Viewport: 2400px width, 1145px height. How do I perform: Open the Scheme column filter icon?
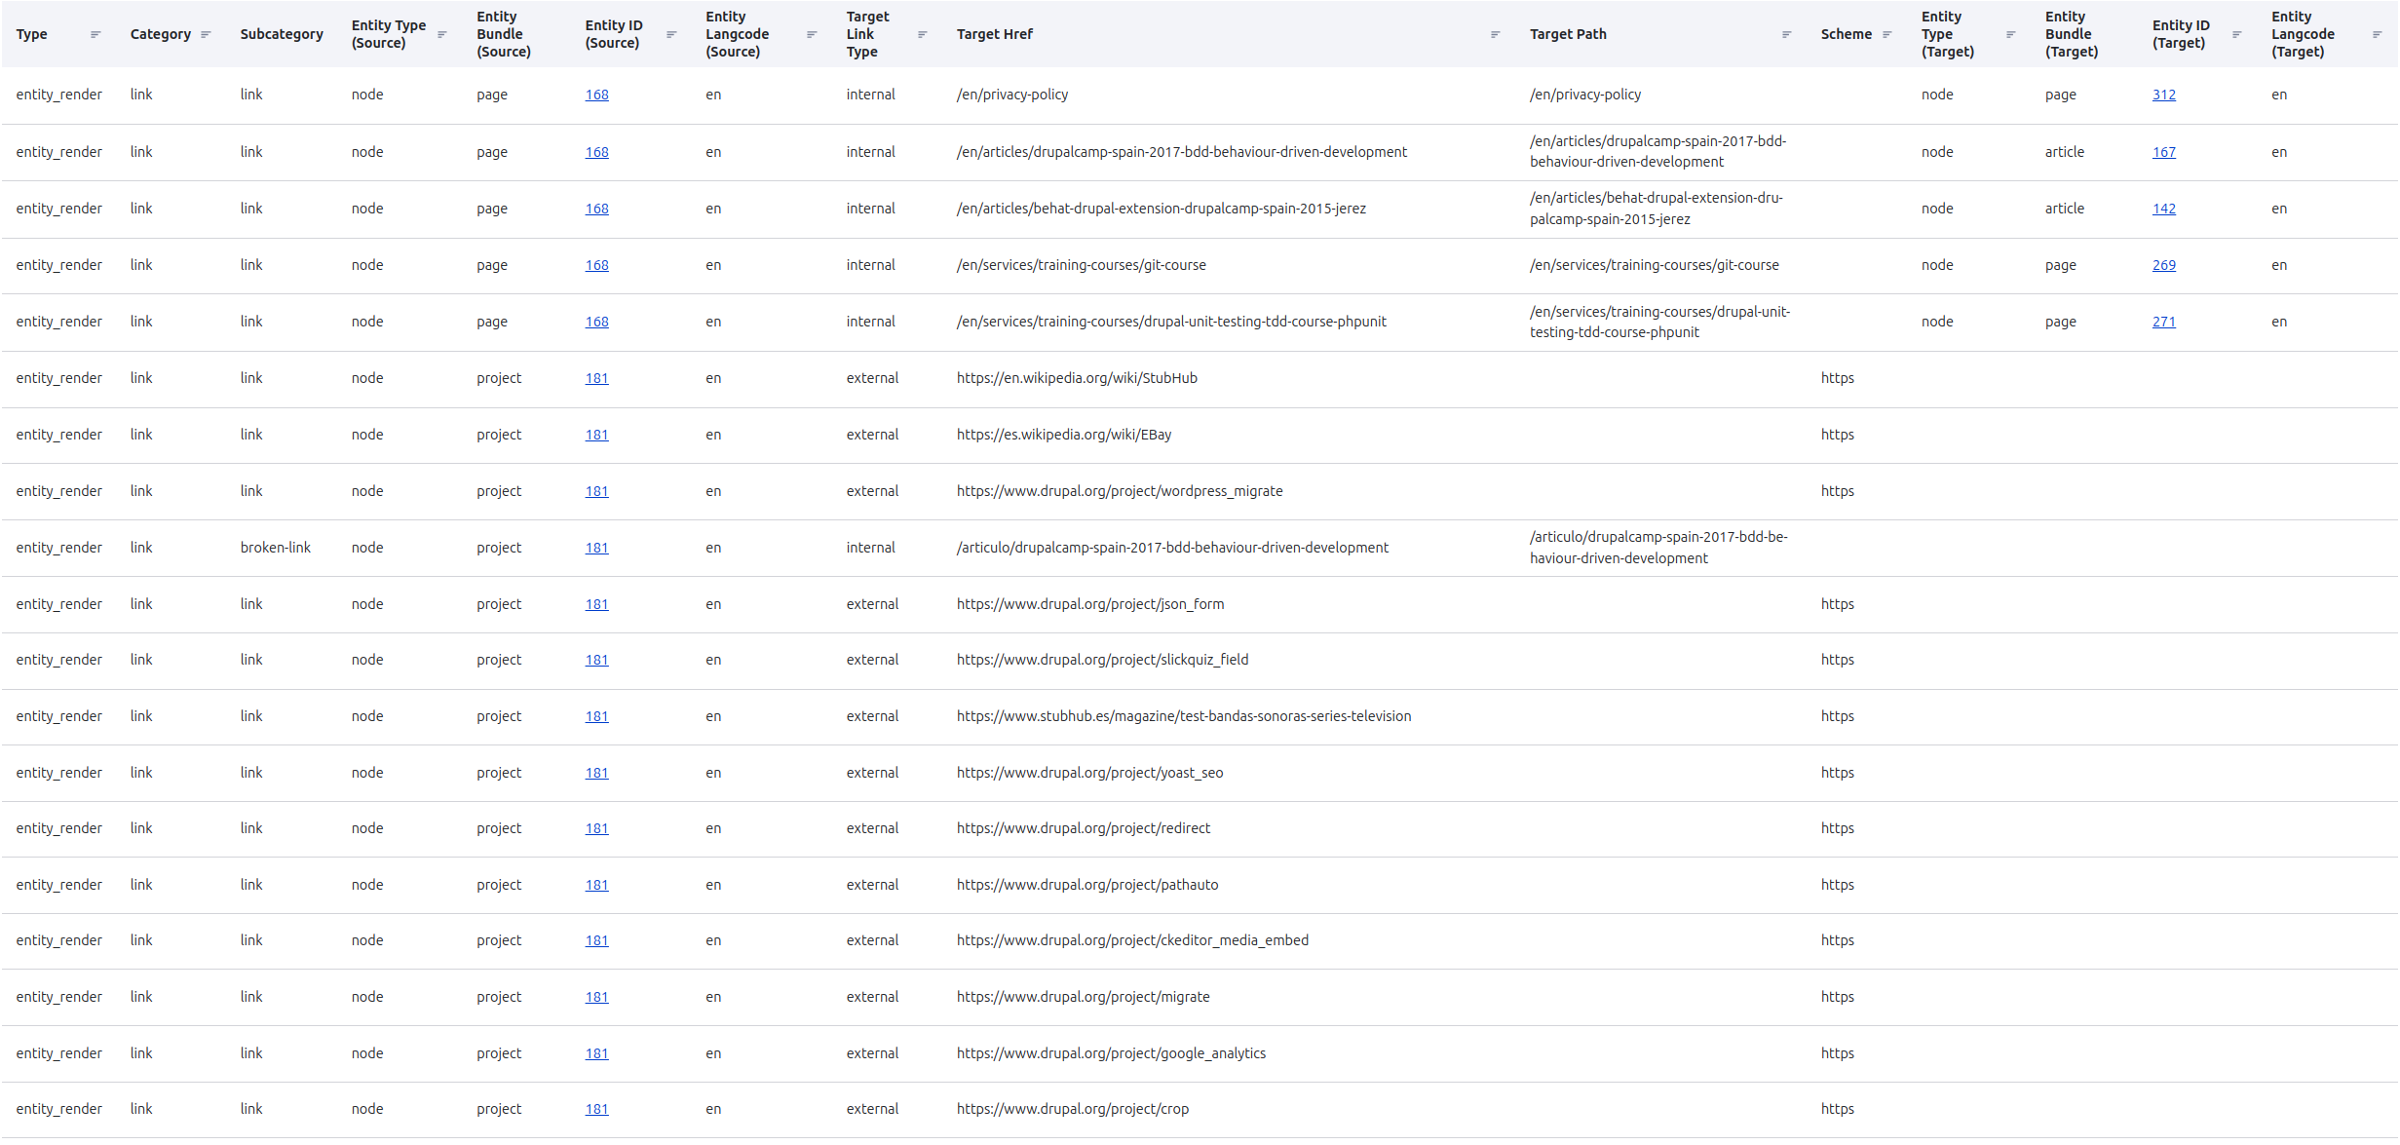1887,34
